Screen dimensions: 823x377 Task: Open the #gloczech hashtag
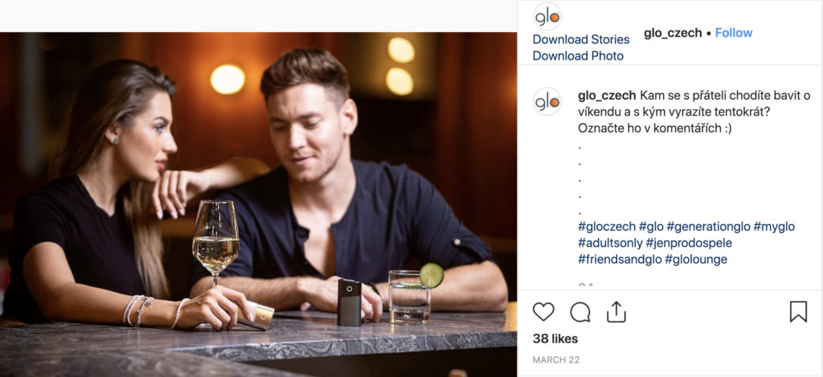(x=606, y=227)
